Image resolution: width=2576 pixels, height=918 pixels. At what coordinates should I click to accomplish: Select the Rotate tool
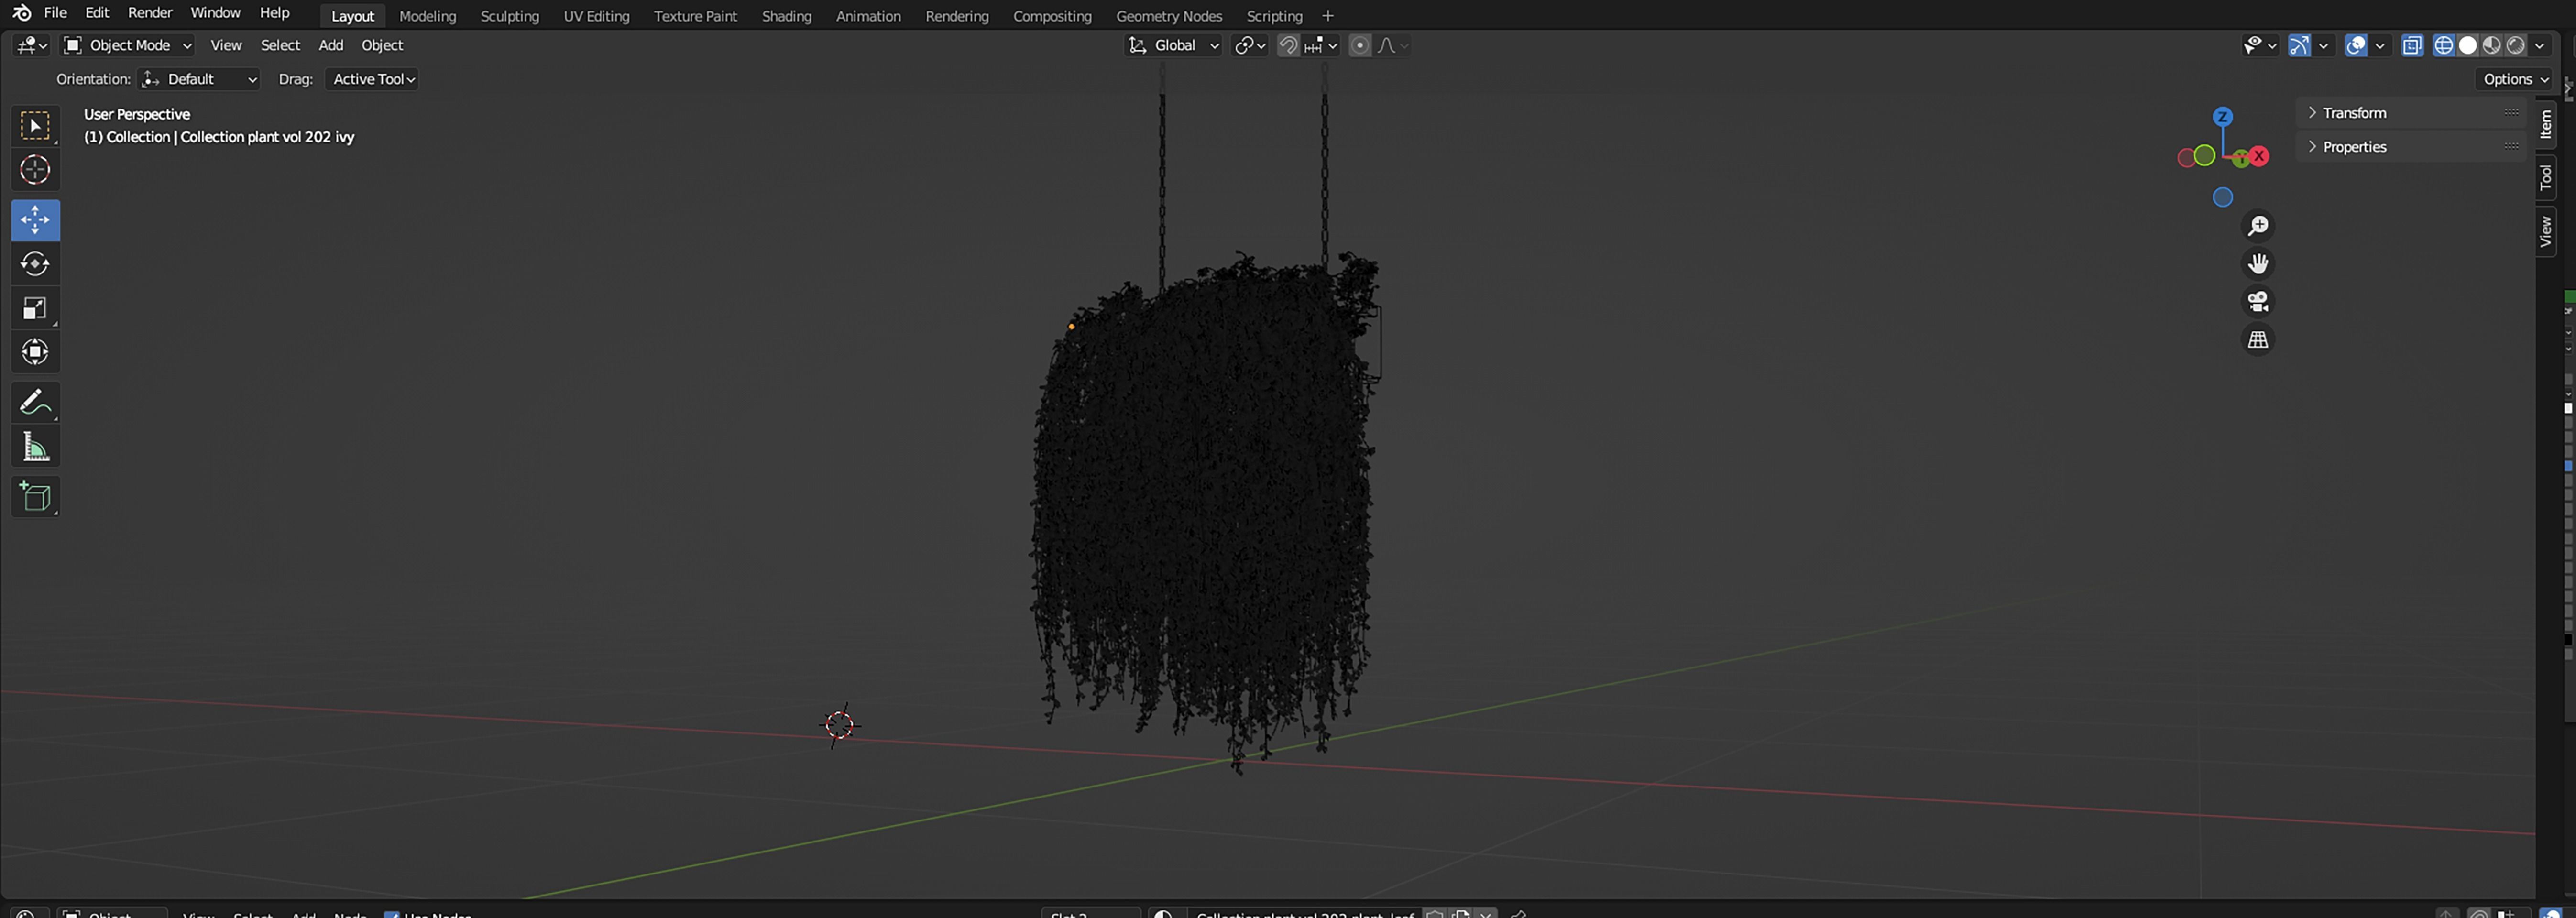point(35,264)
